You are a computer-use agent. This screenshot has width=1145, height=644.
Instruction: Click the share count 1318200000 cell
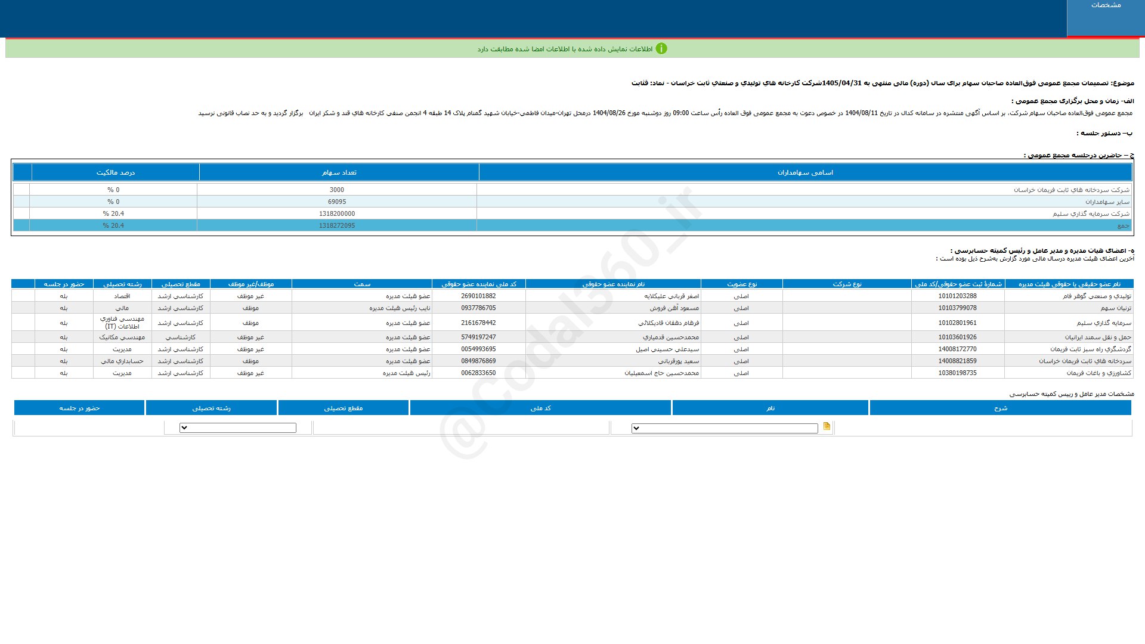[x=336, y=213]
